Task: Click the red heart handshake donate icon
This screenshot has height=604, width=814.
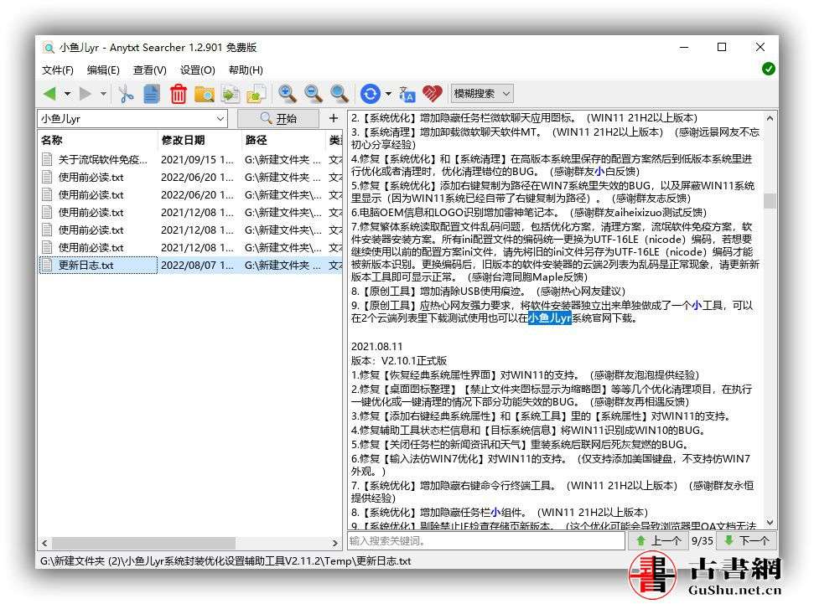Action: point(432,93)
